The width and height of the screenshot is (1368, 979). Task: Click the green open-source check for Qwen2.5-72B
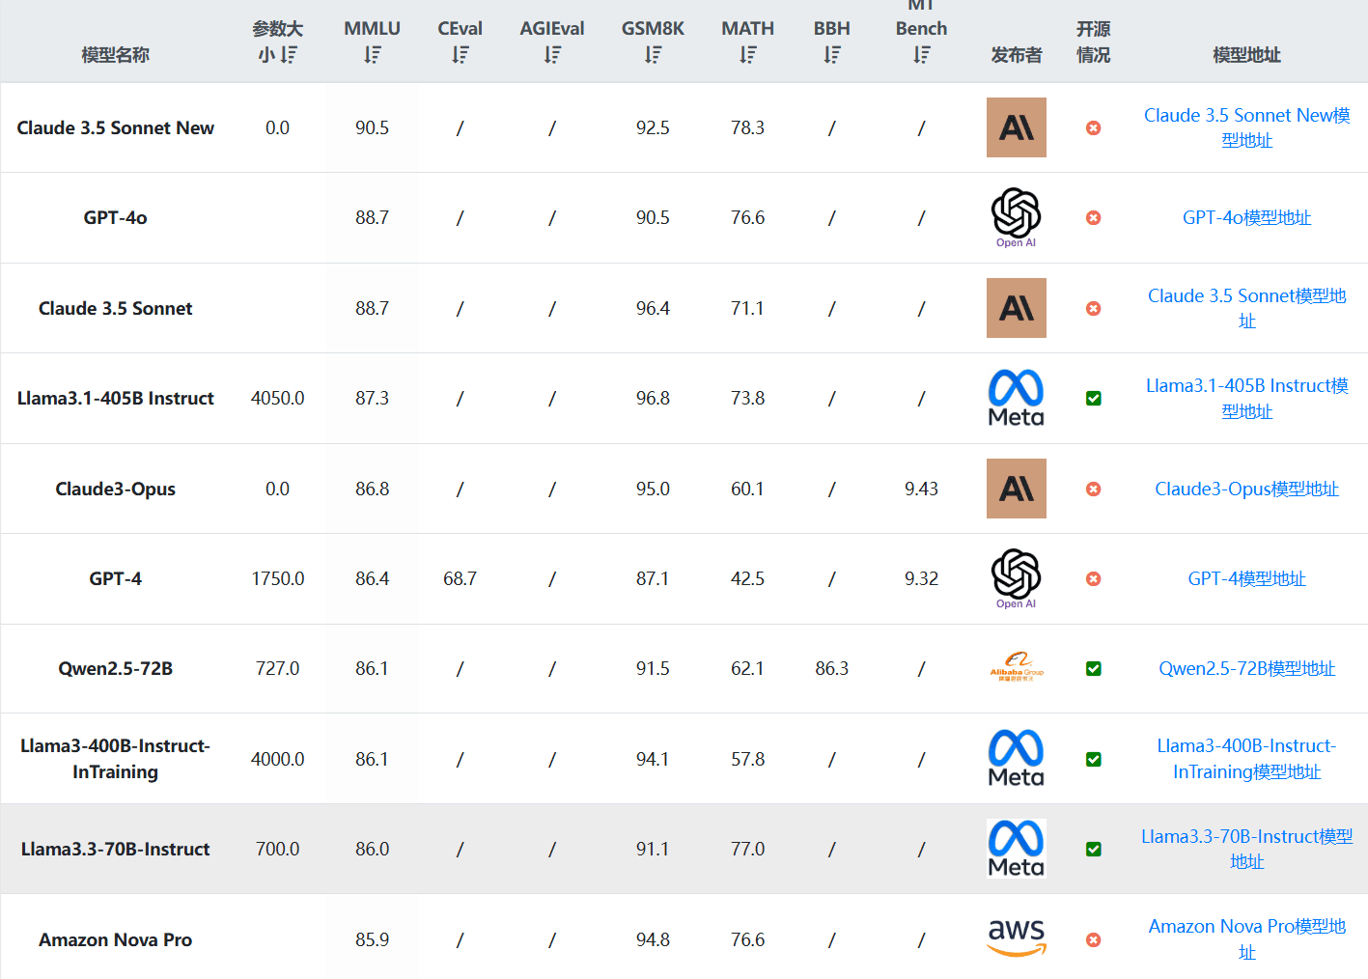click(x=1093, y=669)
